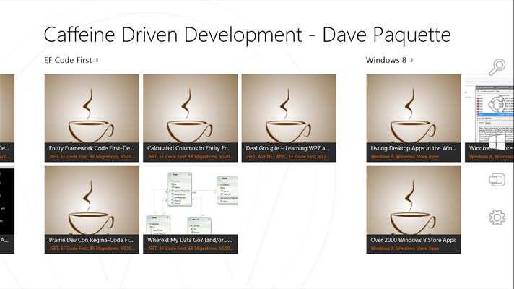Image resolution: width=514 pixels, height=289 pixels.
Task: Open the Entity Framework Code First–De... post tile
Action: pyautogui.click(x=92, y=118)
